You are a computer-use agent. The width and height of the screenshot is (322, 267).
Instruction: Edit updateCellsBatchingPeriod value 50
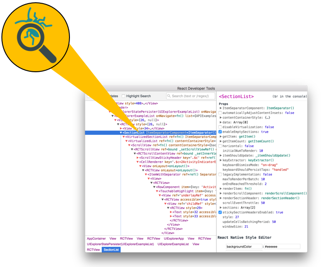(274, 222)
